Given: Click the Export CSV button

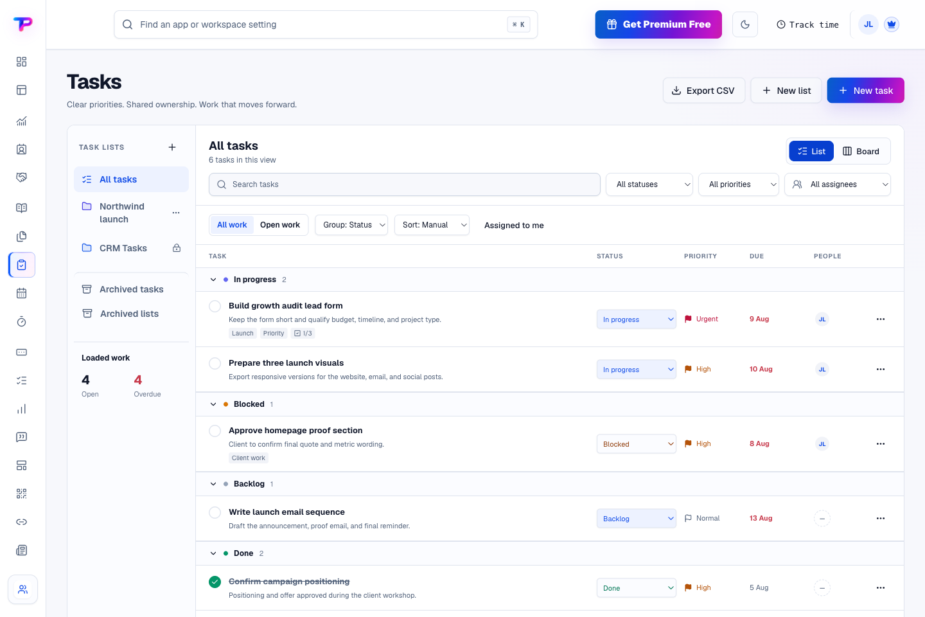Looking at the screenshot, I should (704, 91).
